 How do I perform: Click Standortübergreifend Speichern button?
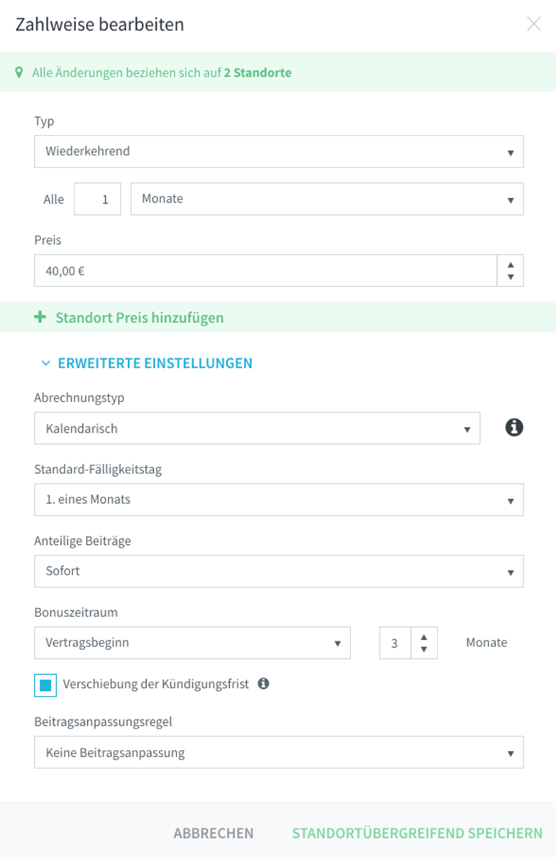(x=417, y=833)
